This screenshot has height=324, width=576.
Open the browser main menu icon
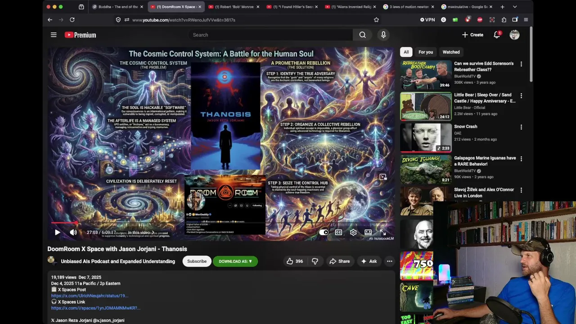tap(526, 20)
